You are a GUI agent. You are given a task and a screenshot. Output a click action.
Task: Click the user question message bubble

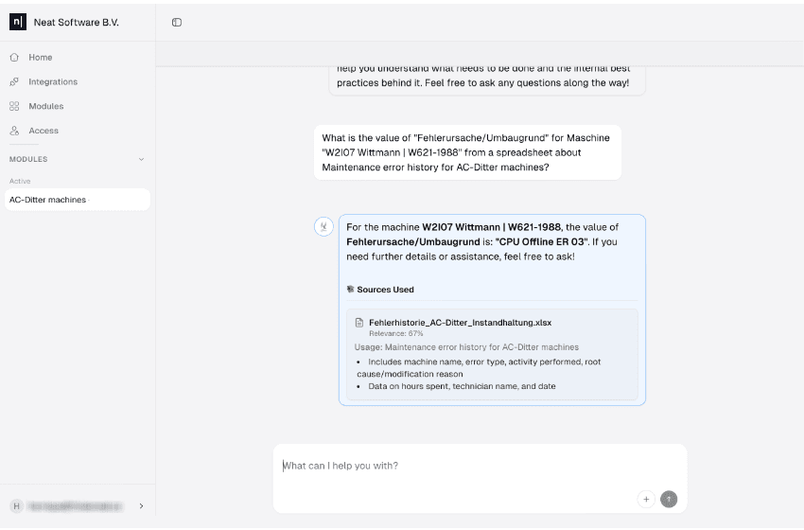click(x=467, y=152)
